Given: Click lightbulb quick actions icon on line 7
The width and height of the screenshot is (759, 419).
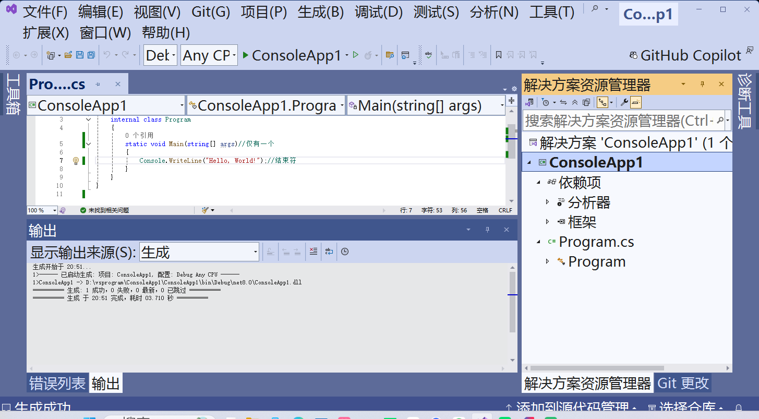Looking at the screenshot, I should click(x=76, y=161).
